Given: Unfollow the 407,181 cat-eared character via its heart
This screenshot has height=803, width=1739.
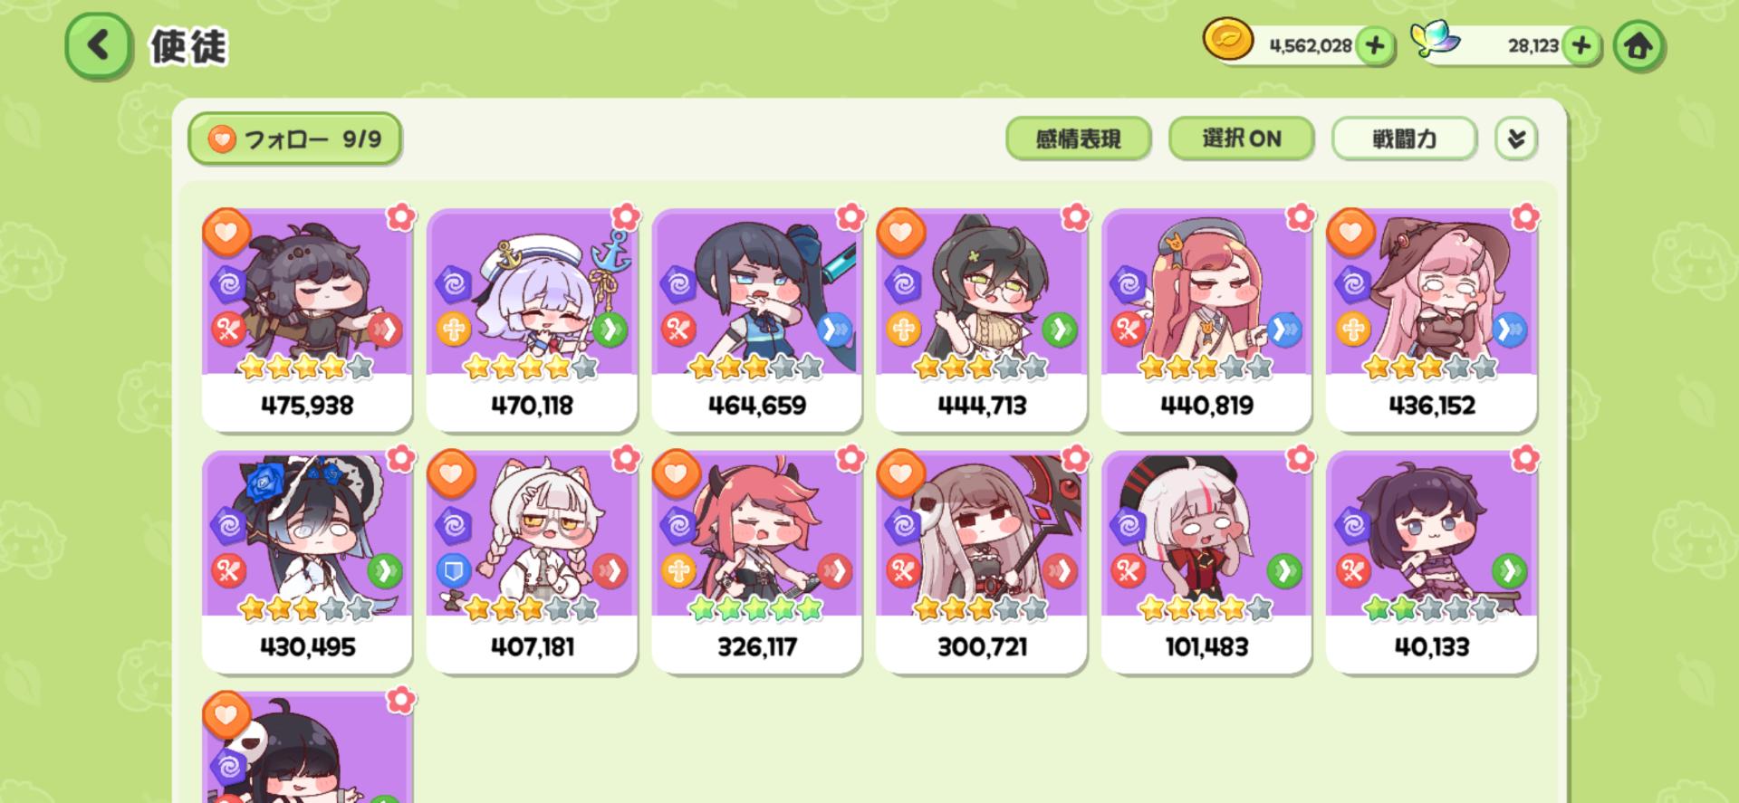Looking at the screenshot, I should click(x=450, y=473).
